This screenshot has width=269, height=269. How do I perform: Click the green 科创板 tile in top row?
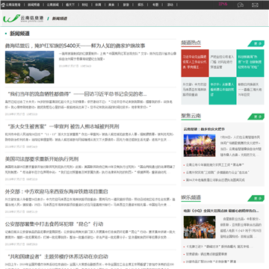tap(250, 63)
